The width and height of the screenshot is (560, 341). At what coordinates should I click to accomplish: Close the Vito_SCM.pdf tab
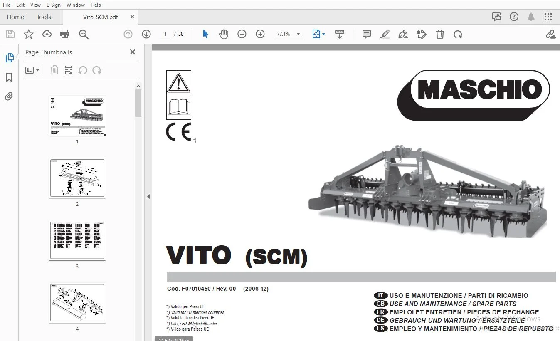(x=133, y=17)
